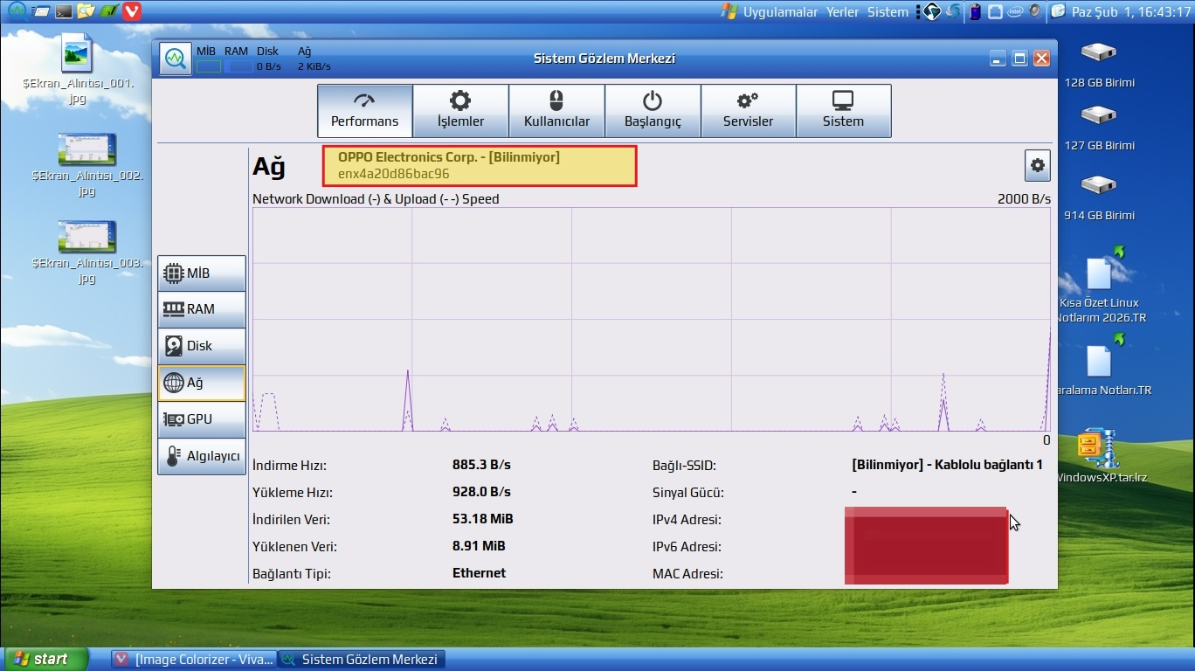Open the battery indicator in the tray
Viewport: 1195px width, 671px height.
[x=975, y=11]
